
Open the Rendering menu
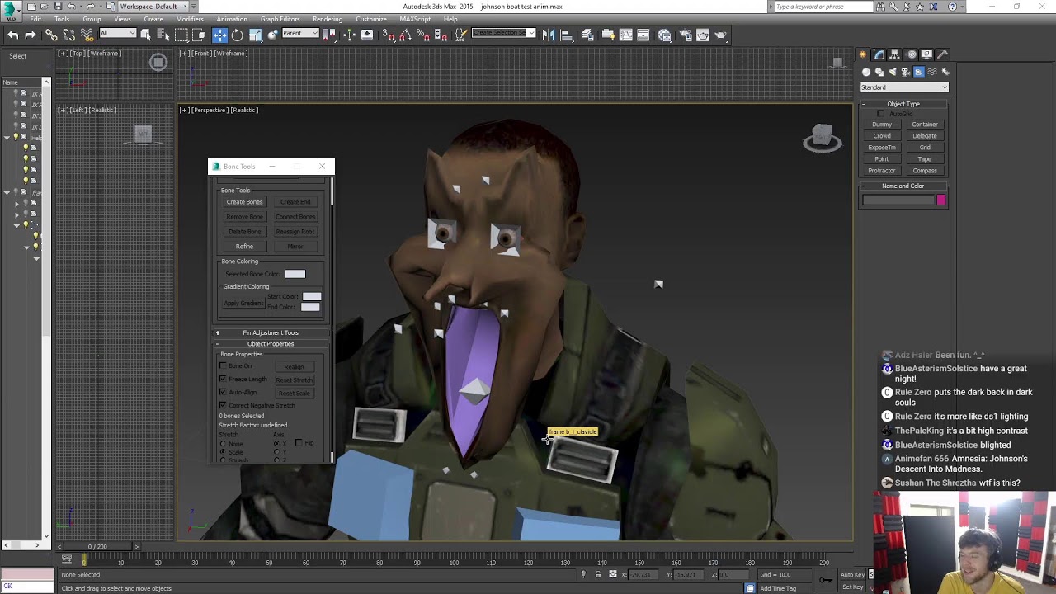[328, 19]
